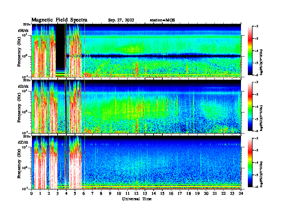Click the dH/dt spectrogram plot area
This screenshot has height=222, width=287.
136,50
